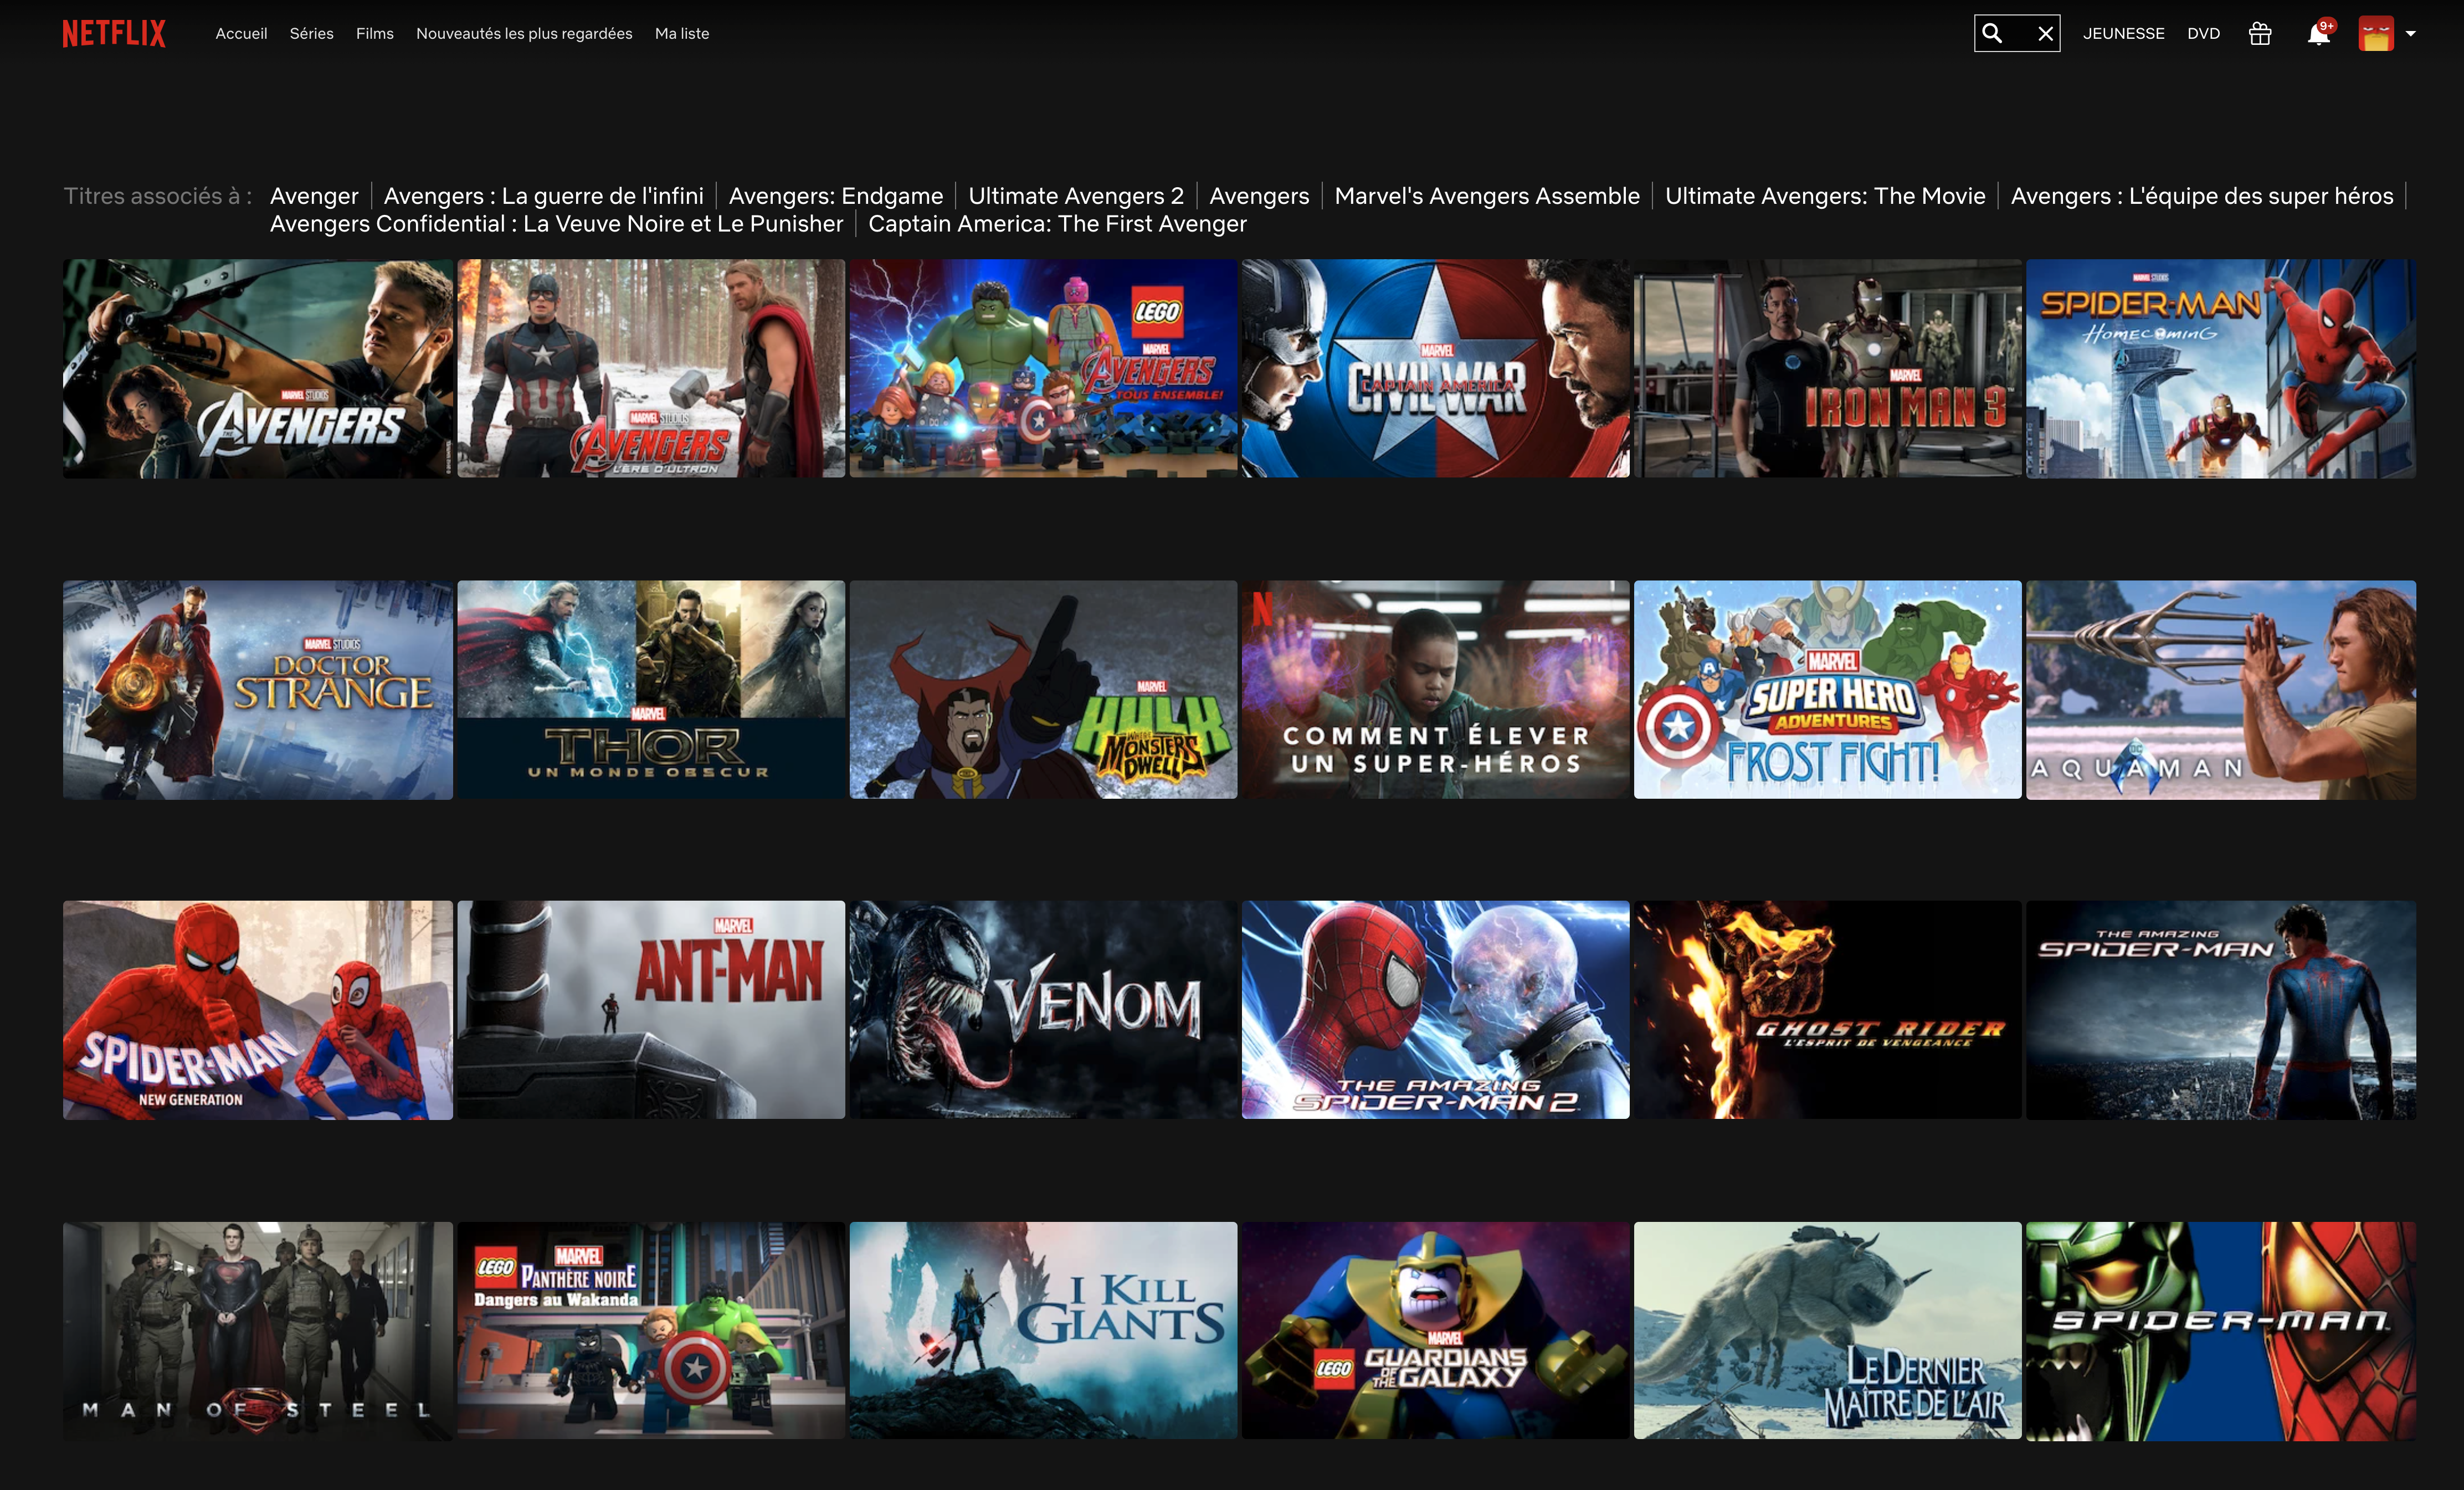Open the gift box icon
Screen dimensions: 2464x1490
(x=2260, y=34)
